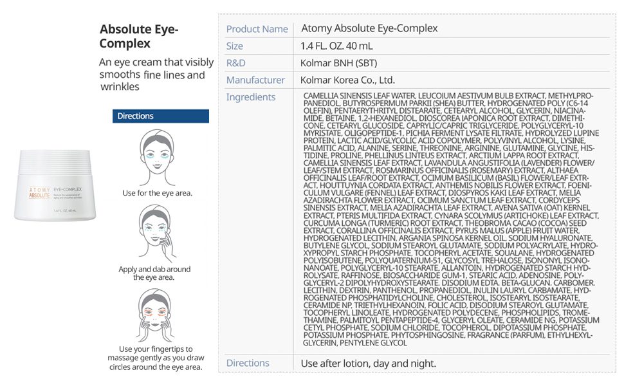Click inside the ingredients list paragraph
This screenshot has height=386, width=624.
point(450,219)
